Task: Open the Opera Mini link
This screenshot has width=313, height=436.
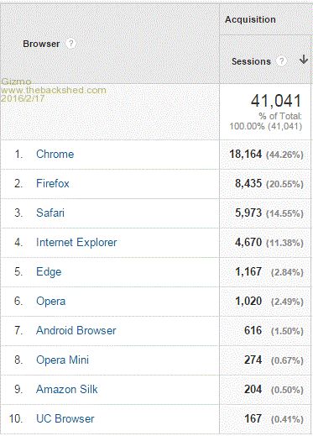Action: 63,360
